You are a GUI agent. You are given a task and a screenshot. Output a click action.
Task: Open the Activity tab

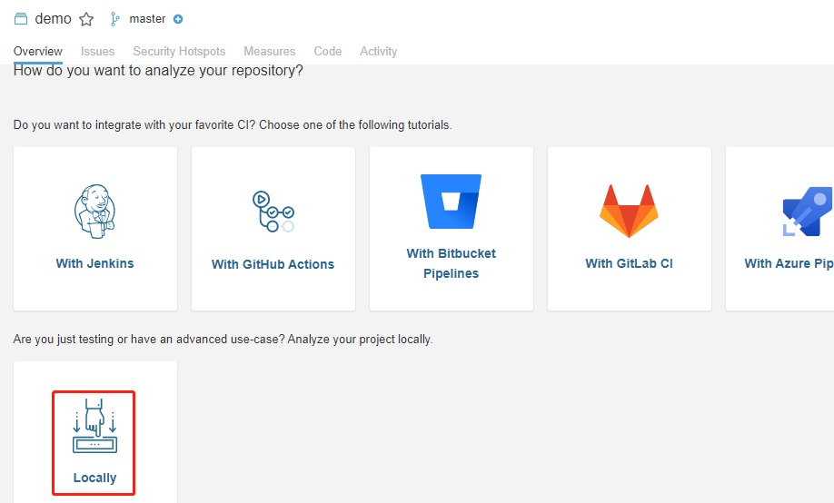point(378,52)
